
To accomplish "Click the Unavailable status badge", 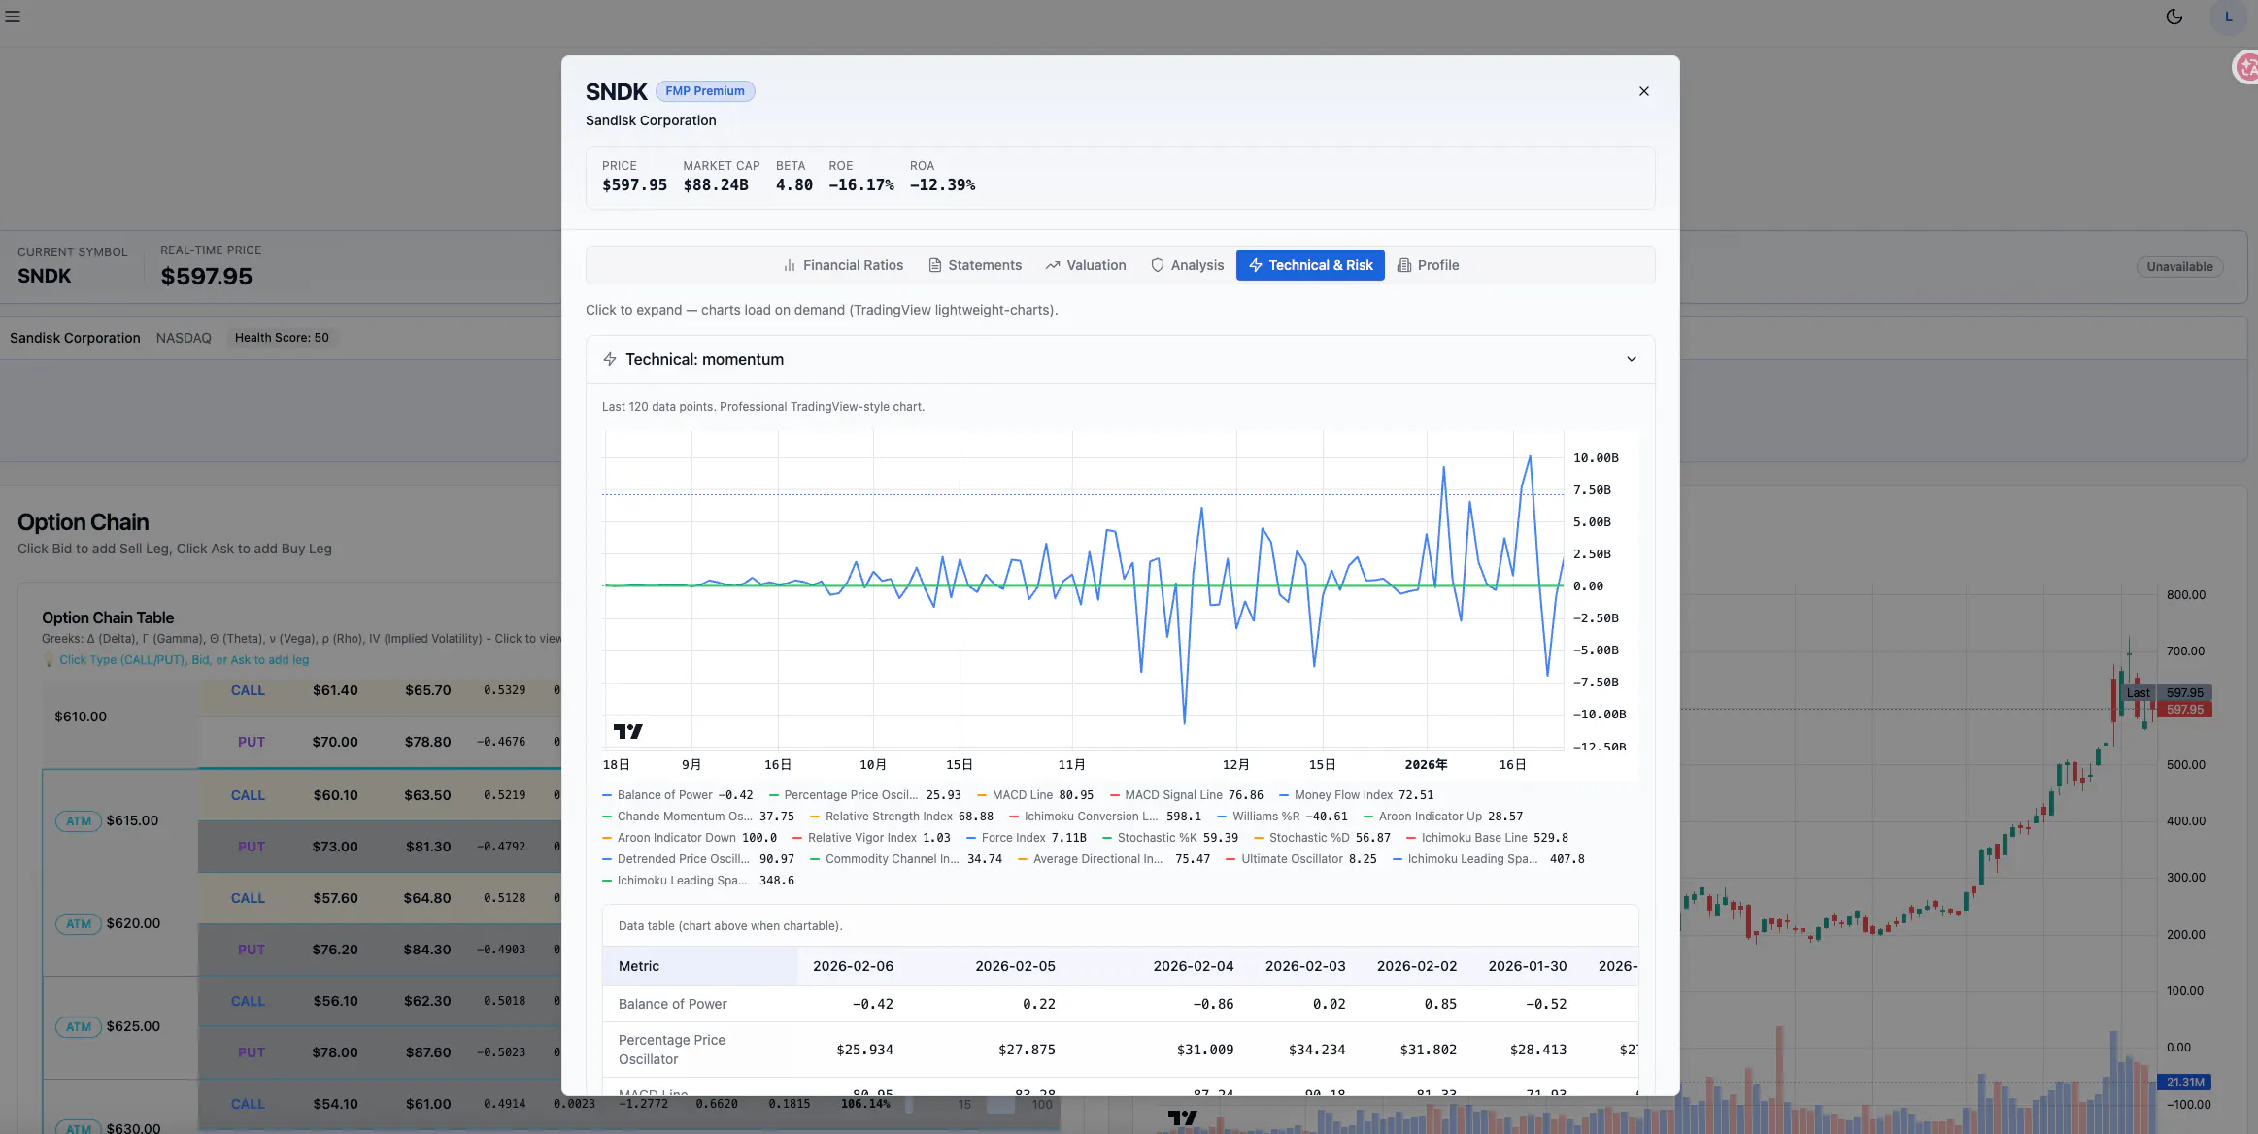I will (2180, 267).
